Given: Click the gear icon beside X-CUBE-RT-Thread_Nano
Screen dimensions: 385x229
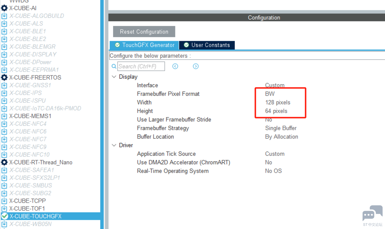Looking at the screenshot, I should click(4, 162).
